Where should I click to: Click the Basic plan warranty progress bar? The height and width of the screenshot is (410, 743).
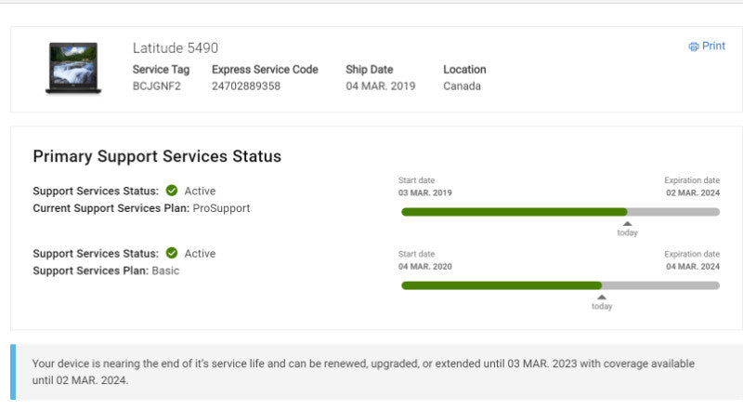561,285
